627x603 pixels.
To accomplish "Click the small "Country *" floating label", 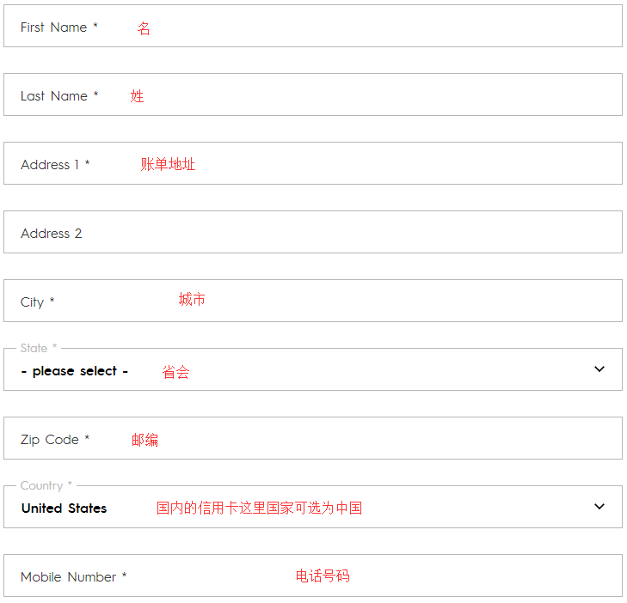I will click(x=46, y=485).
